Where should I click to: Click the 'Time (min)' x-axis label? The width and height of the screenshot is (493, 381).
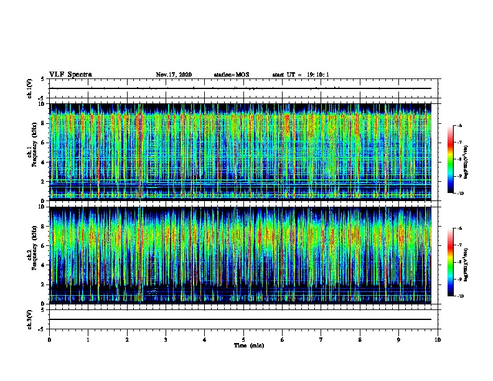point(249,346)
